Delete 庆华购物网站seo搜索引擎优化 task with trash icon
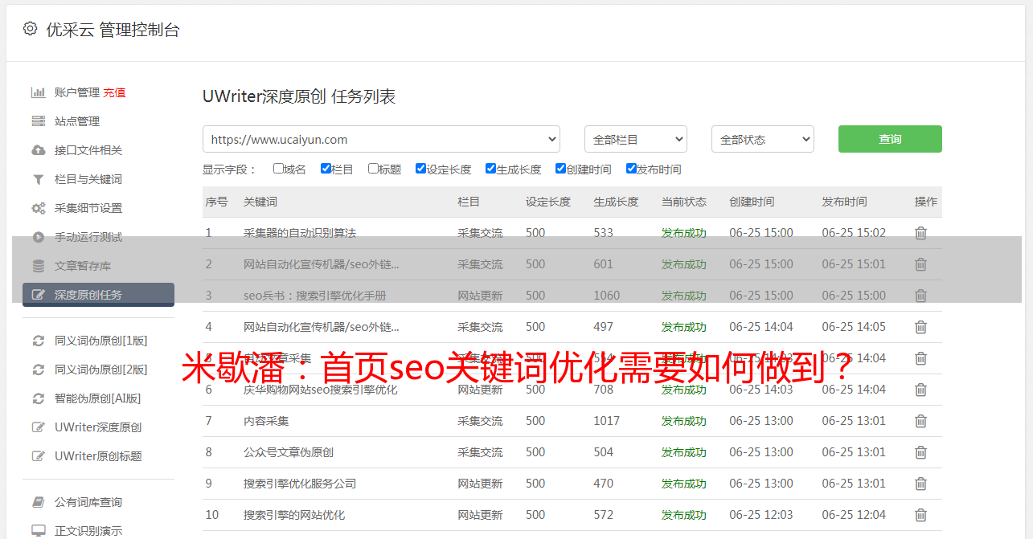The height and width of the screenshot is (539, 1033). point(920,390)
